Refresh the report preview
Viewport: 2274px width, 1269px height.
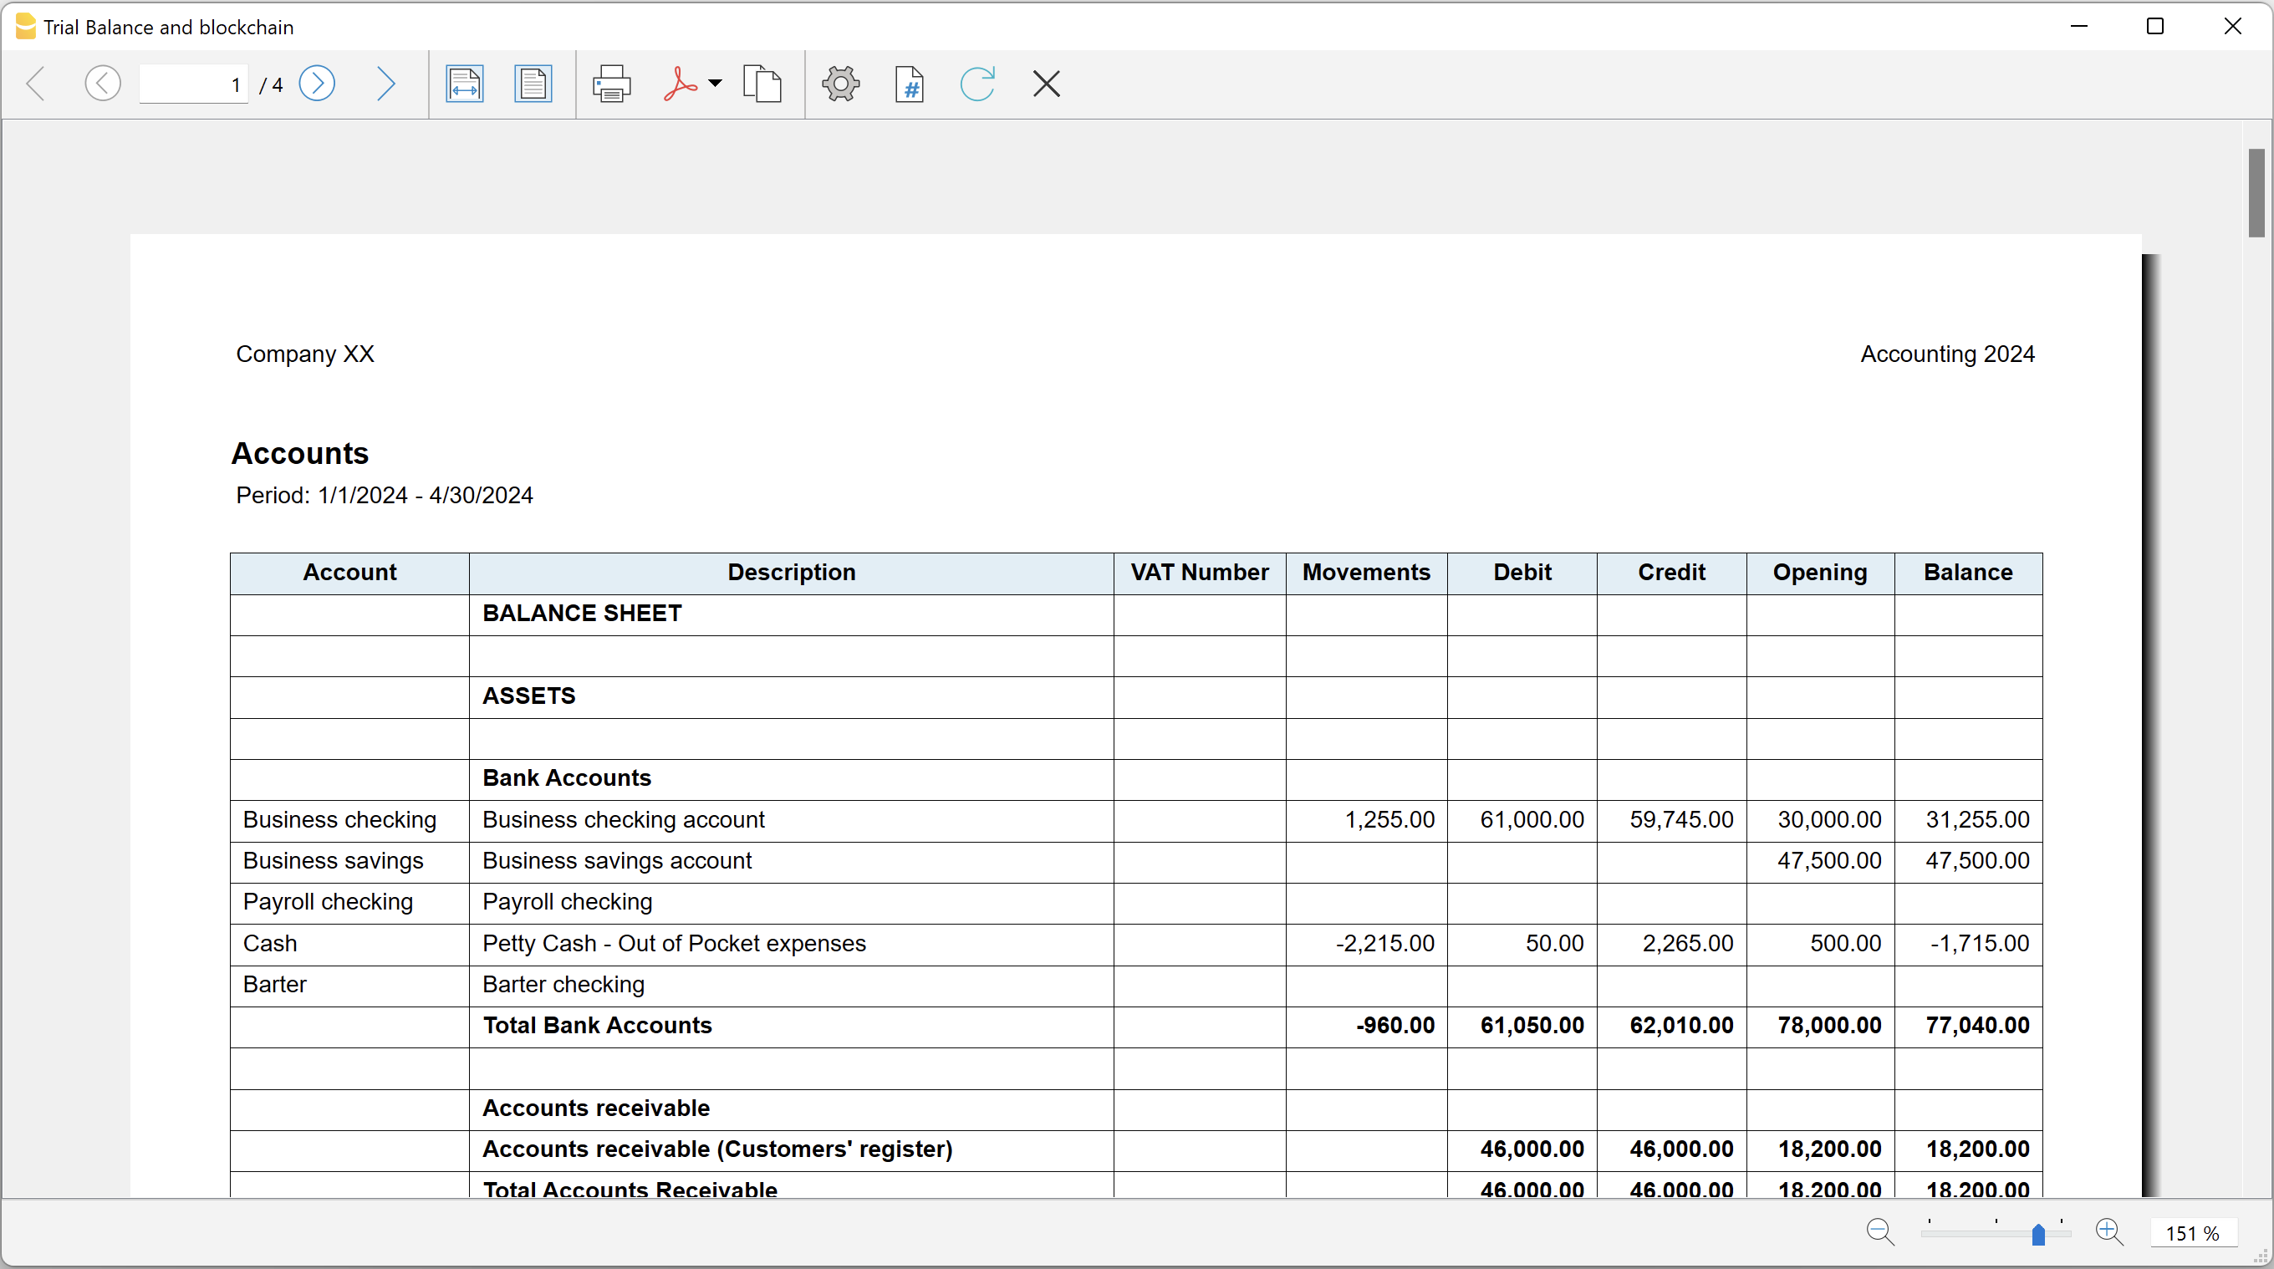(x=977, y=84)
